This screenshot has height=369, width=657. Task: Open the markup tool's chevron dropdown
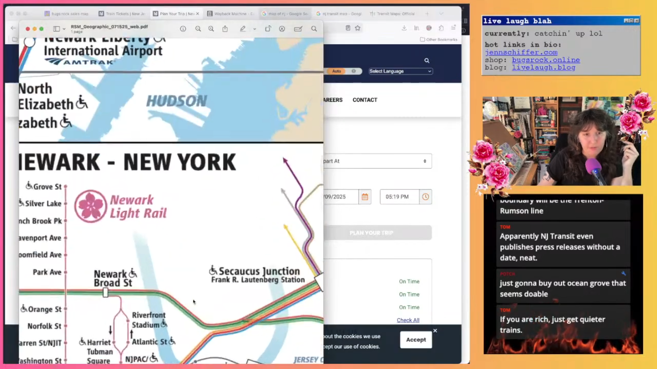pos(254,28)
